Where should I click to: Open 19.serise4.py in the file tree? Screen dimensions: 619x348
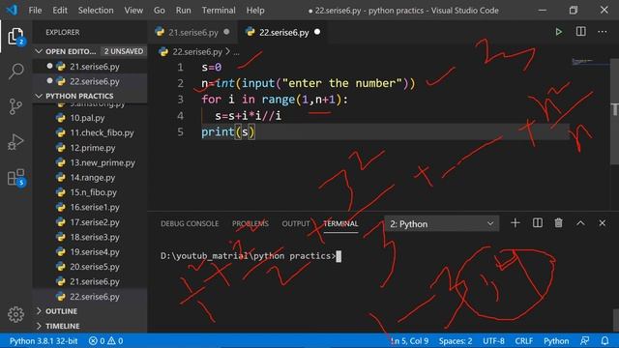pyautogui.click(x=90, y=251)
